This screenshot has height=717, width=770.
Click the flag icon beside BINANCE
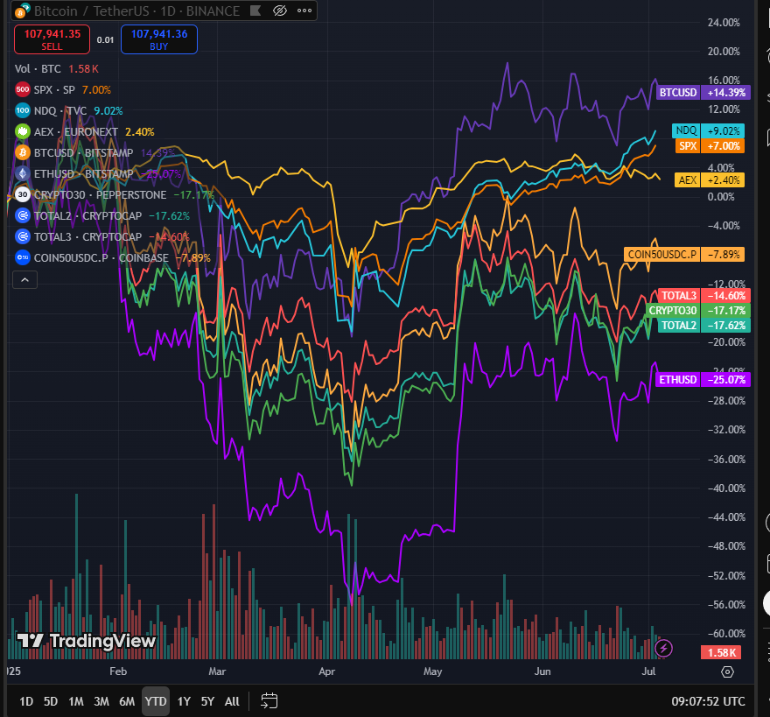point(255,11)
